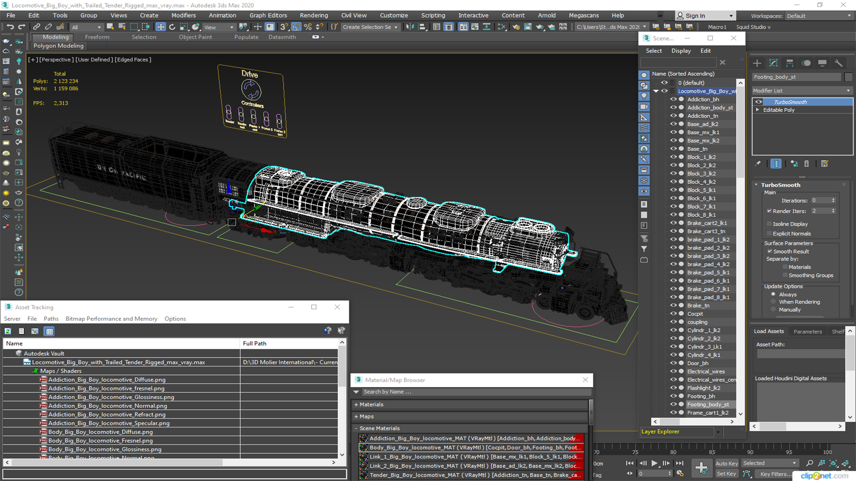This screenshot has height=481, width=856.
Task: Toggle Show End Result in modifier stack
Action: 776,164
